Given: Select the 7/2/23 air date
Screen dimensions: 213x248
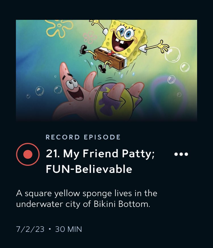Looking at the screenshot, I should point(30,229).
